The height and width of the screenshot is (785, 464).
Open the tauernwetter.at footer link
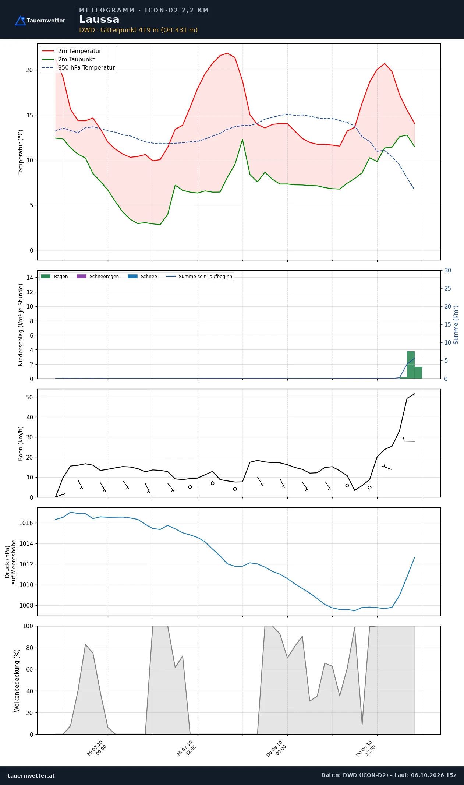pyautogui.click(x=31, y=776)
